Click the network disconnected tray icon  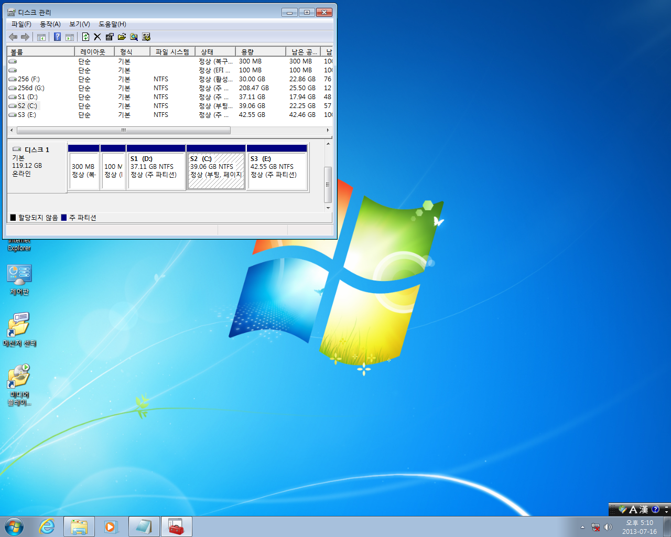[596, 527]
